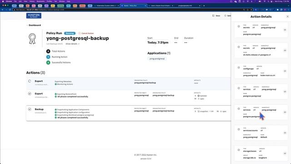Screen dimensions: 291x164
Task: Click the completed Export action check icon
Action: (30, 94)
